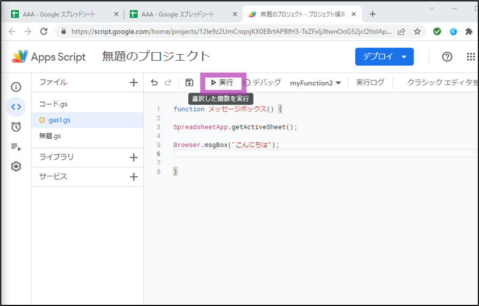Screen dimensions: 479x306
Task: Open a new browser tab
Action: pos(372,14)
